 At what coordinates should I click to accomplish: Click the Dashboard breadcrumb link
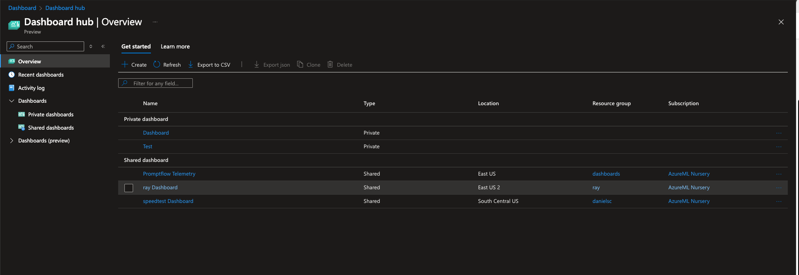tap(22, 8)
